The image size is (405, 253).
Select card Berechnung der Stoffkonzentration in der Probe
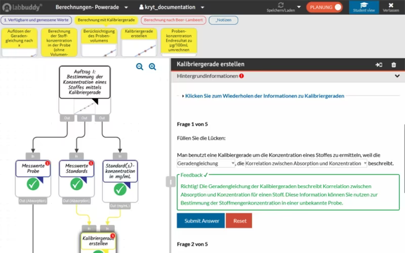coord(59,43)
